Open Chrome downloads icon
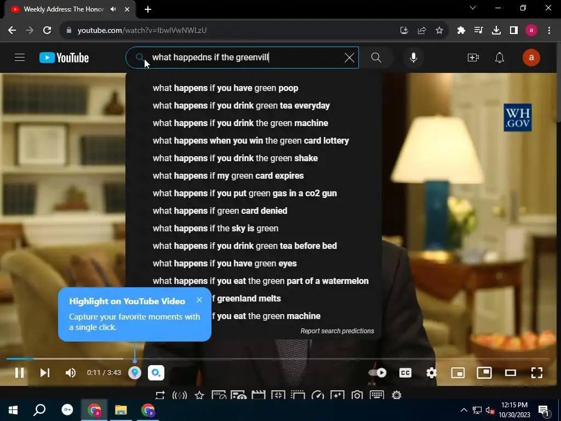The image size is (561, 421). 496,31
